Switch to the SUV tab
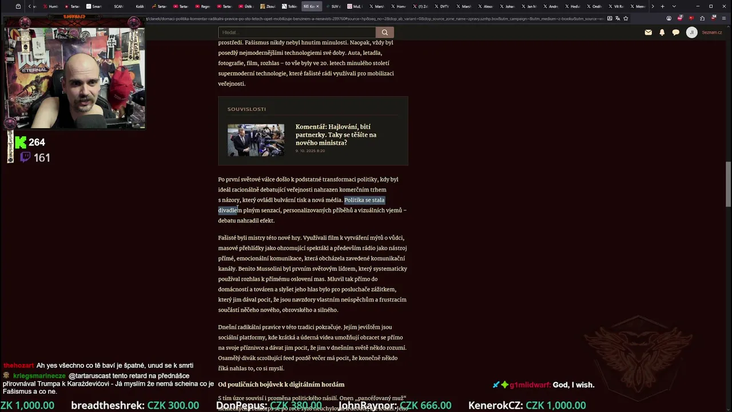Image resolution: width=732 pixels, height=412 pixels. tap(333, 6)
